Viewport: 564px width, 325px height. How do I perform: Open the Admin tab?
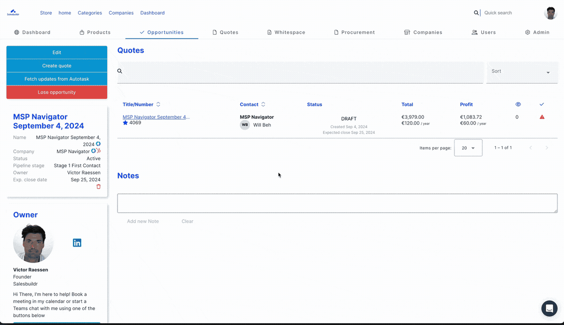(x=537, y=32)
